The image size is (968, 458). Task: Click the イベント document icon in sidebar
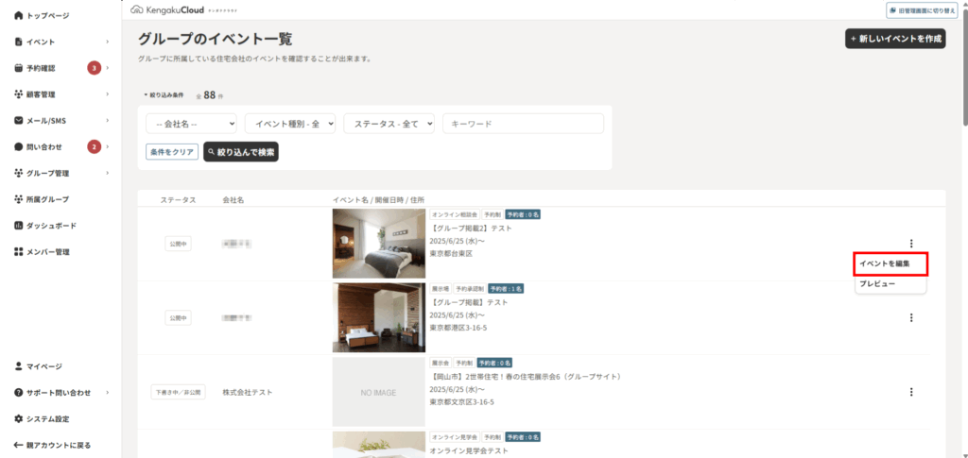coord(18,42)
